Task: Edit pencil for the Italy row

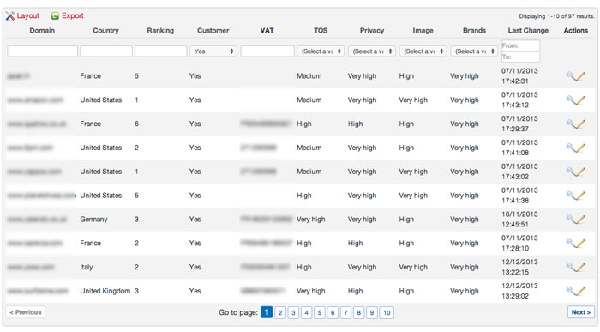Action: click(x=580, y=268)
